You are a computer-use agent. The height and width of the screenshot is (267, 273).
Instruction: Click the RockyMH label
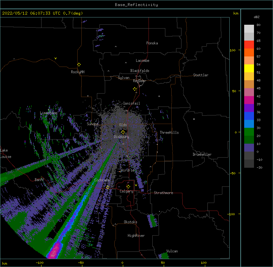[x=78, y=72]
